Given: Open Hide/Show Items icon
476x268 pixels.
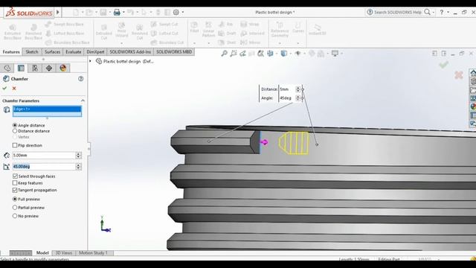Looking at the screenshot, I should pyautogui.click(x=298, y=54).
